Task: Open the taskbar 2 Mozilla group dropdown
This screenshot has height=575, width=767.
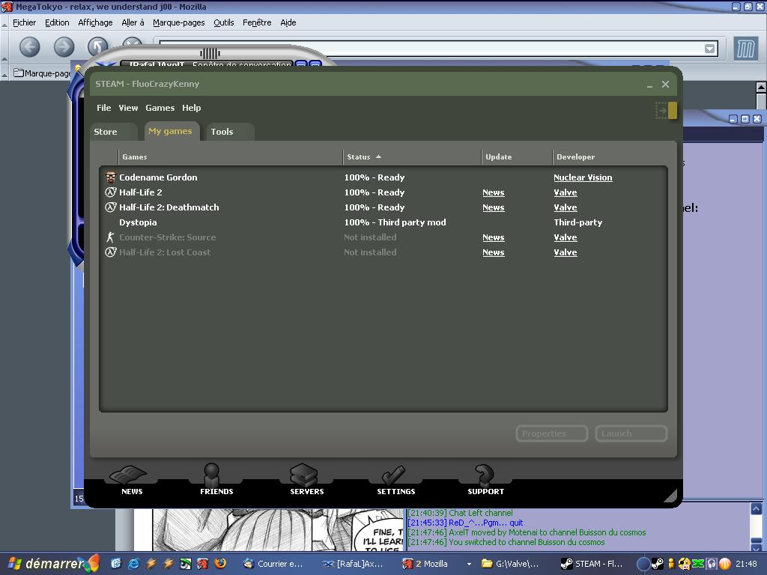Action: click(x=469, y=564)
